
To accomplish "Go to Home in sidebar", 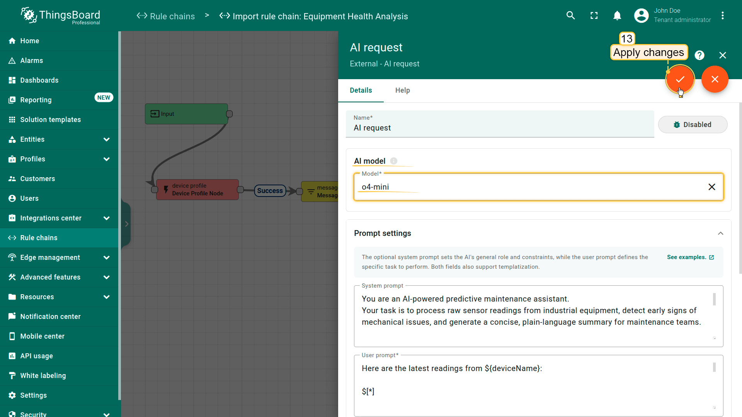I will pyautogui.click(x=59, y=41).
